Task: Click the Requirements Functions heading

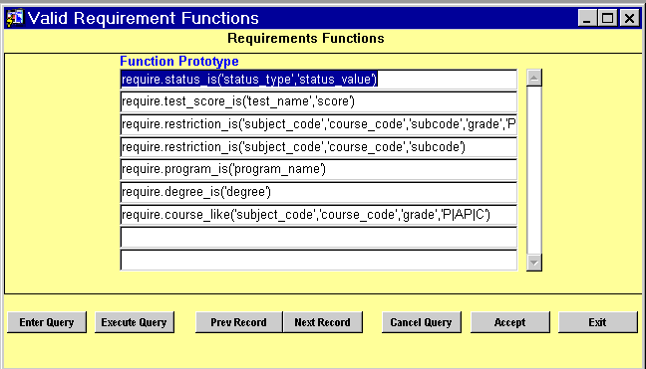Action: (306, 38)
